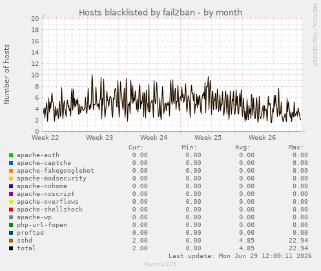Image resolution: width=321 pixels, height=271 pixels.
Task: Select the apache-nohome legend label
Action: (42, 186)
